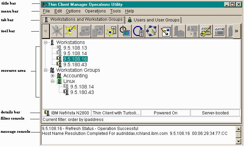Image resolution: width=245 pixels, height=147 pixels.
Task: Click the message console scroll up arrow
Action: (238, 129)
